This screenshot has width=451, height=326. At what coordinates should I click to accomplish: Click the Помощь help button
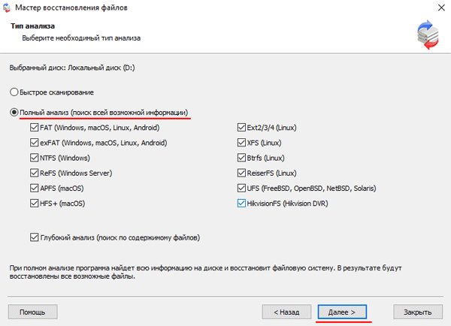click(x=32, y=311)
